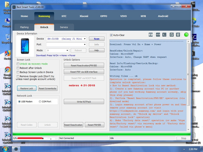Click the green status indicator light

click(x=186, y=35)
